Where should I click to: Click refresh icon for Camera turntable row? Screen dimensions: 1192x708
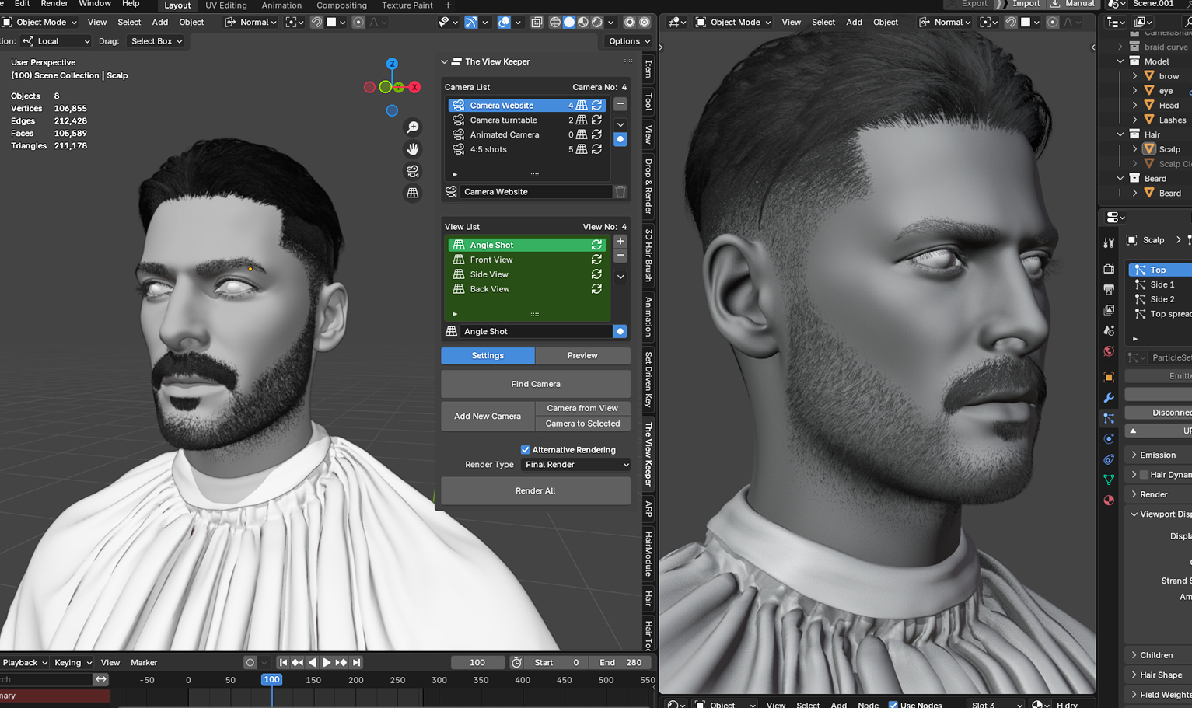point(596,120)
